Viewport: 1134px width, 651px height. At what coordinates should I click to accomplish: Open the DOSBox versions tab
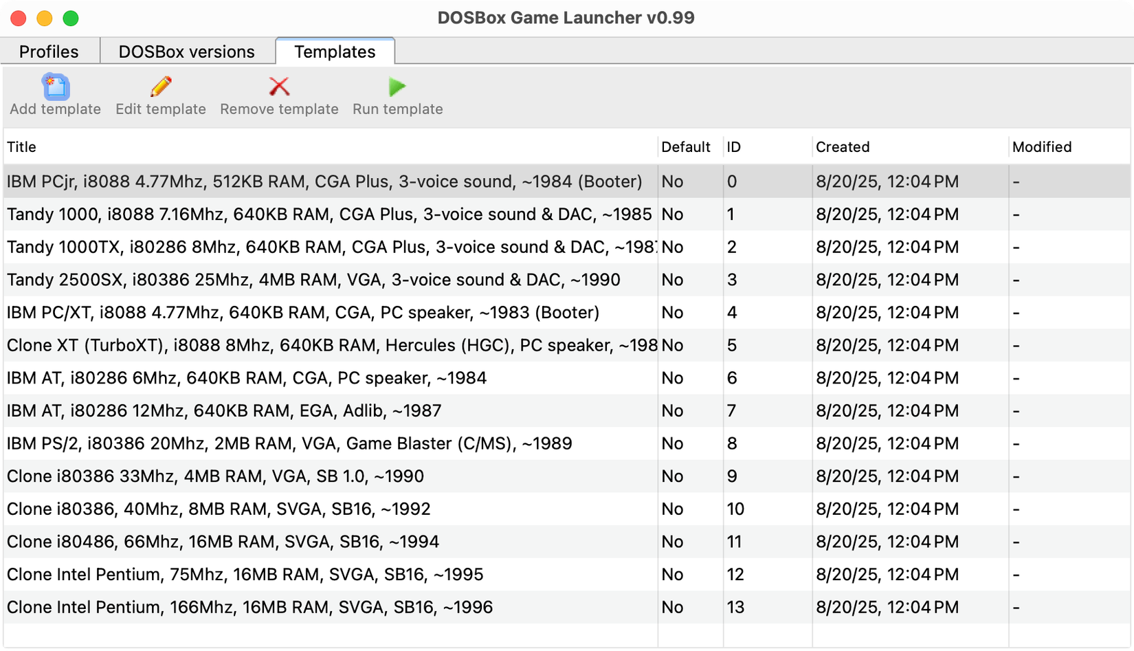(186, 51)
